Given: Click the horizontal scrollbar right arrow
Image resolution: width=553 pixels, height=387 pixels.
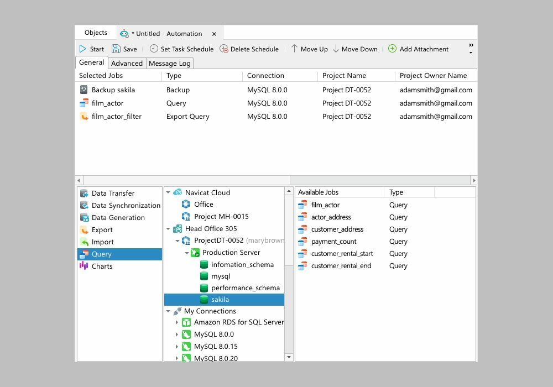Looking at the screenshot, I should pyautogui.click(x=474, y=180).
